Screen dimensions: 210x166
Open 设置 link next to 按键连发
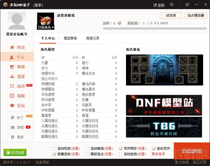[75, 154]
